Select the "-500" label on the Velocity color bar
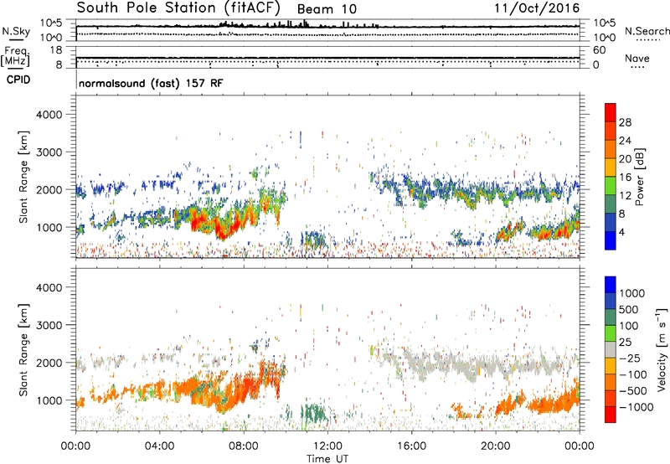The width and height of the screenshot is (670, 464). pyautogui.click(x=633, y=391)
